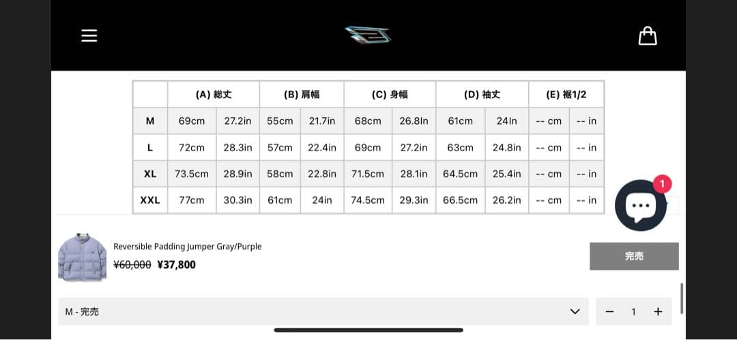Expand the M size selector dropdown

click(x=322, y=311)
